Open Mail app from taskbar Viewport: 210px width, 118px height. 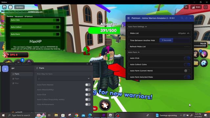coord(83,115)
